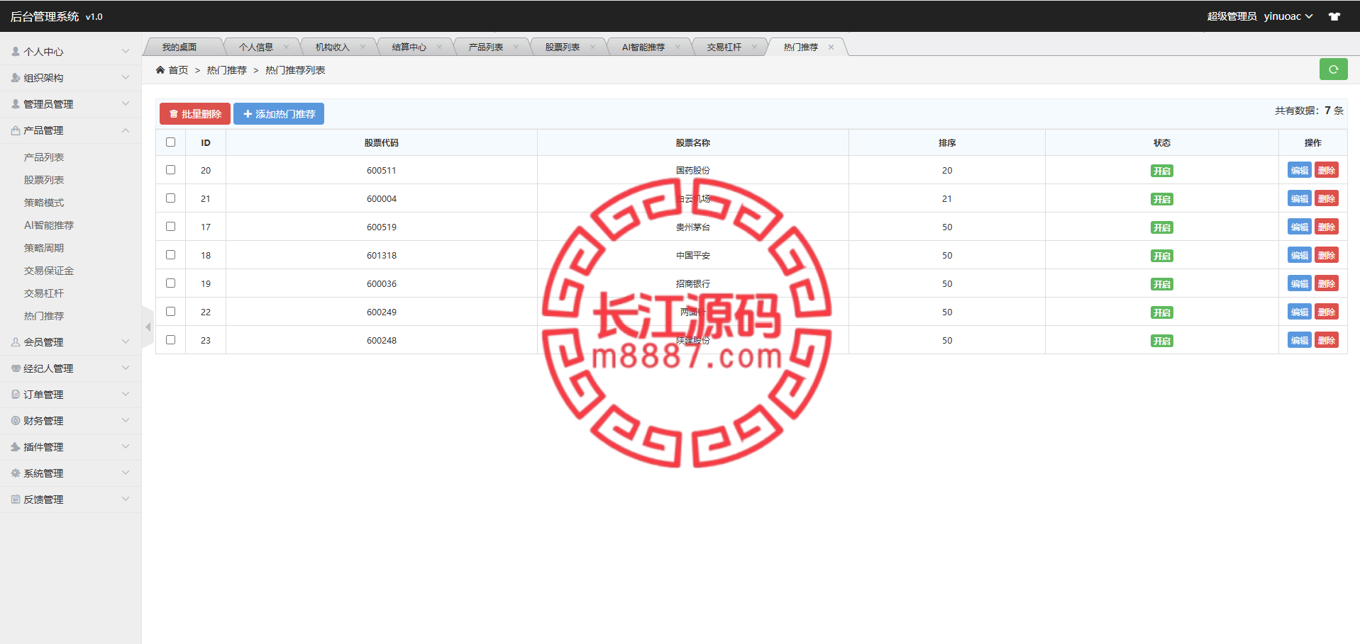Switch to the 股票列表 tab

tap(563, 47)
